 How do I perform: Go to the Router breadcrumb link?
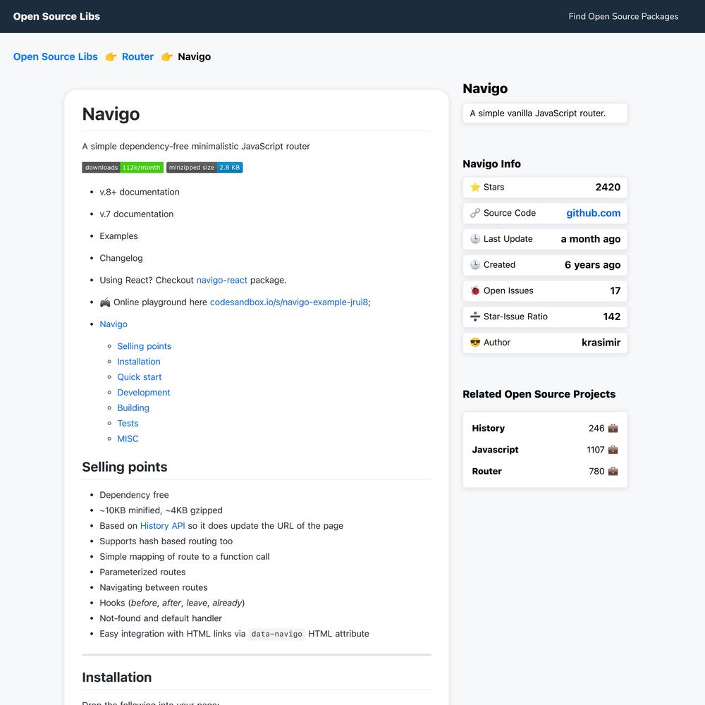pos(137,56)
